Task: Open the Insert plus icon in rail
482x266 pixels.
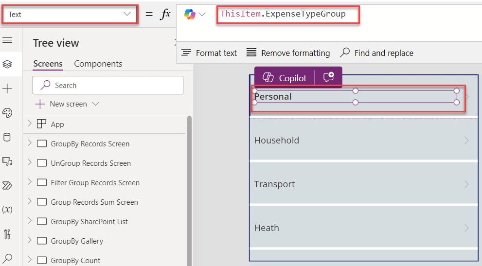Action: pos(7,89)
